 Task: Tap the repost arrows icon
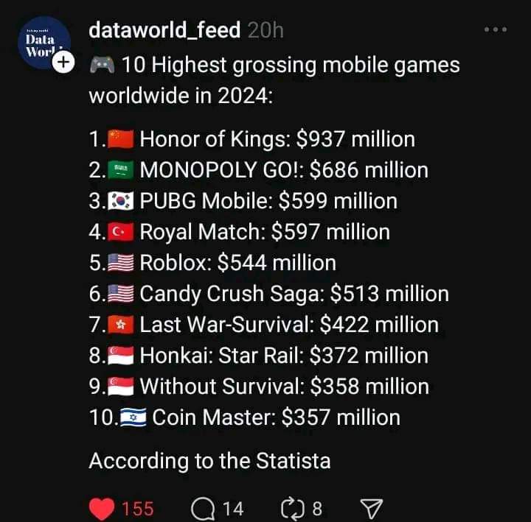(x=292, y=508)
